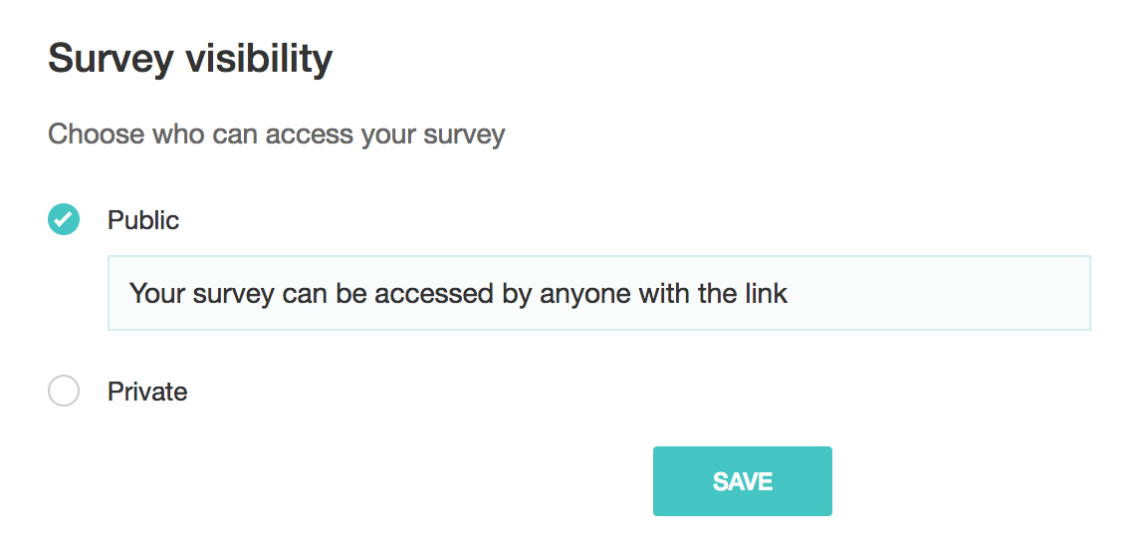Click the SAVE button
The height and width of the screenshot is (552, 1139).
(x=742, y=481)
